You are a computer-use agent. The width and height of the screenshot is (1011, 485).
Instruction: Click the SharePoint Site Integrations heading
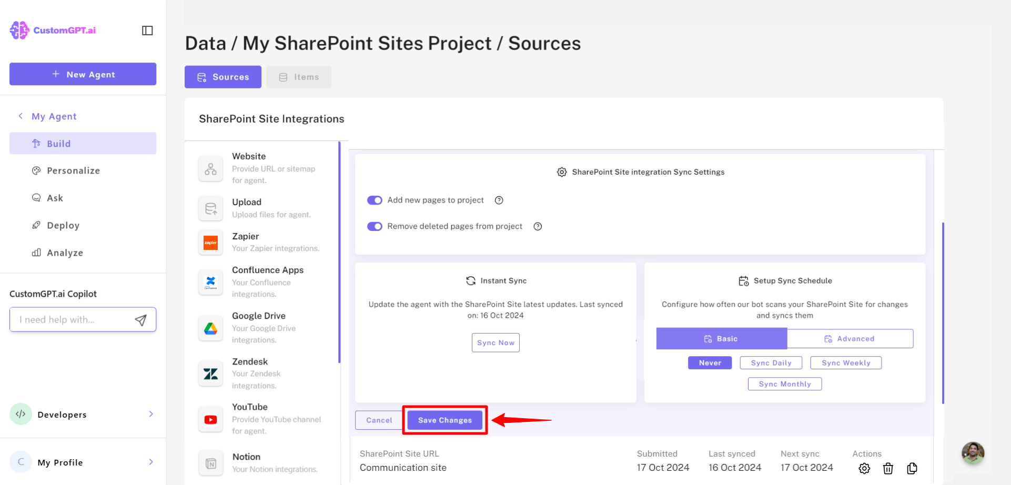[271, 119]
